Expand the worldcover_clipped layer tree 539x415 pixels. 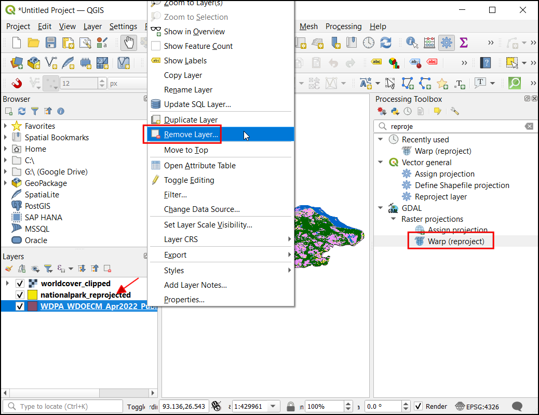coord(7,284)
